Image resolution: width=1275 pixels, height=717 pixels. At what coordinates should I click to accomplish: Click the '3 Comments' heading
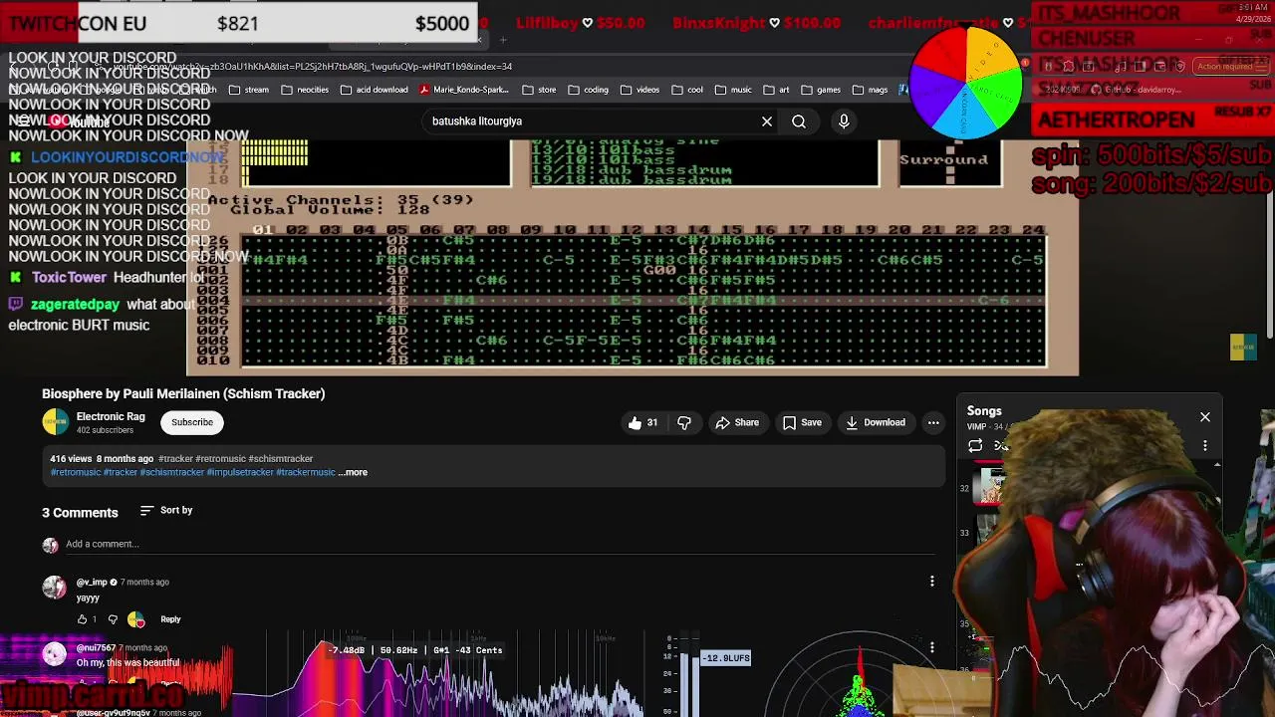(x=80, y=512)
